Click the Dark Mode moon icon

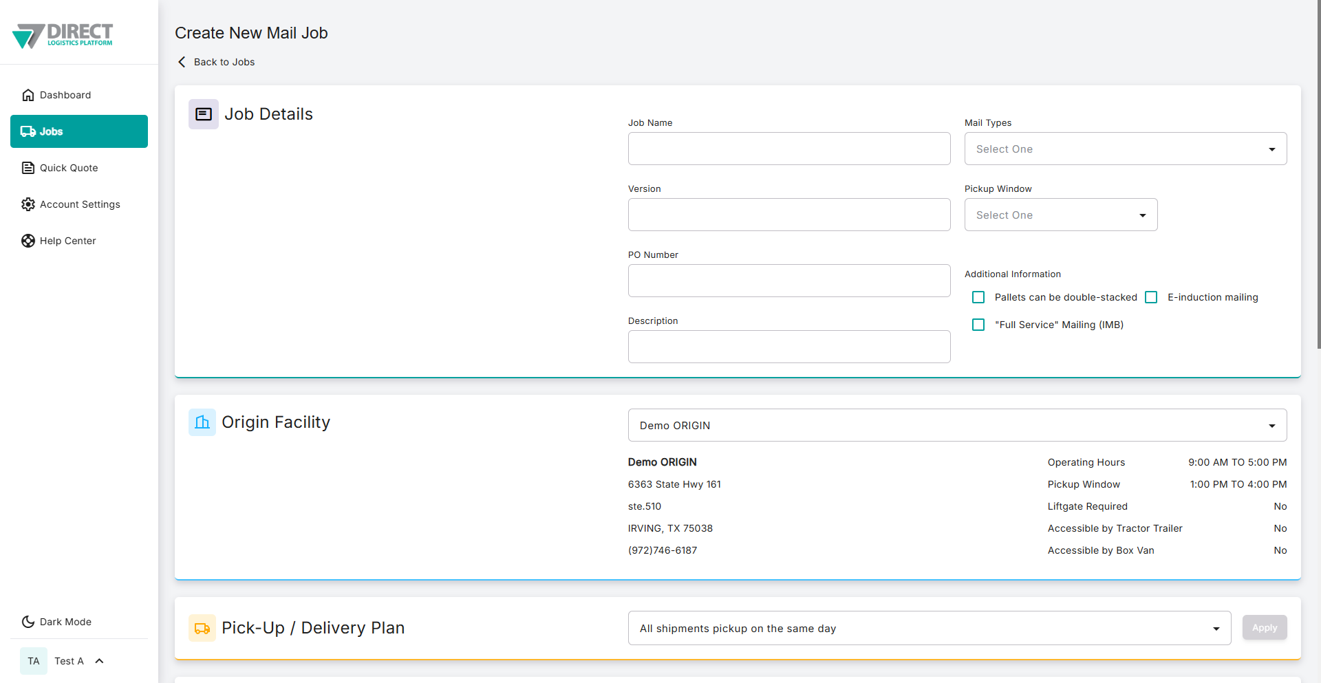[x=28, y=622]
